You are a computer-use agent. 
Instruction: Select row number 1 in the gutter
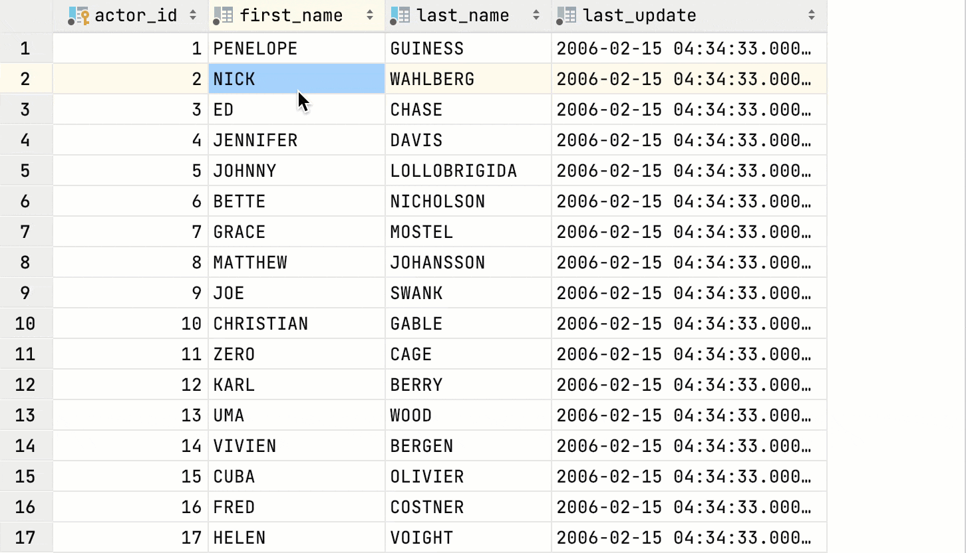tap(25, 49)
